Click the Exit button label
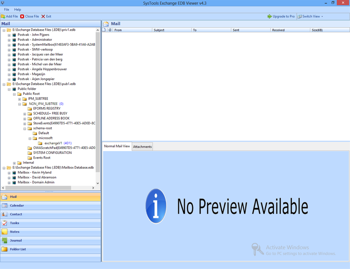350x269 pixels. click(49, 16)
